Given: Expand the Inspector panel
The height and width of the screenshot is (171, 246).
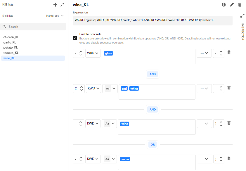Looking at the screenshot, I should (x=242, y=15).
